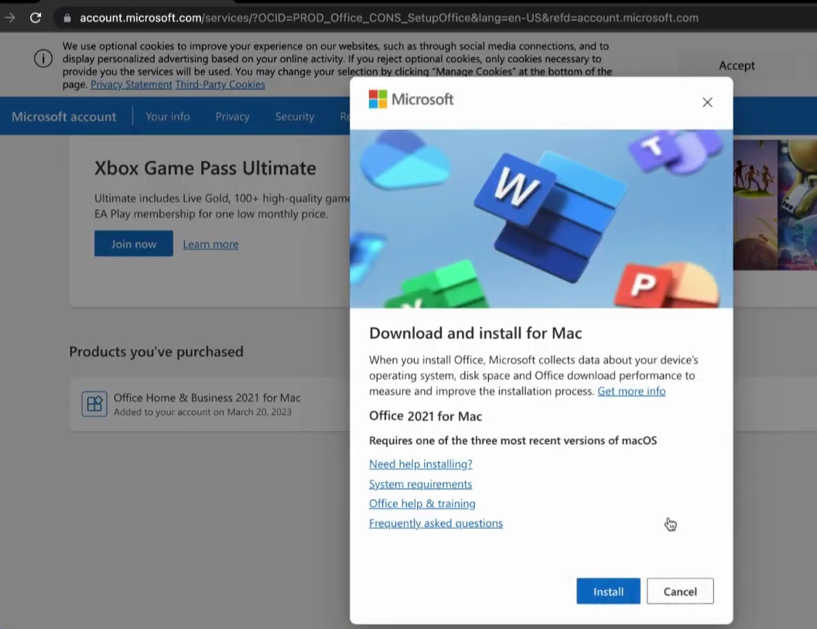Screen dimensions: 817x629
Task: Open the Your info tab
Action: [x=167, y=116]
